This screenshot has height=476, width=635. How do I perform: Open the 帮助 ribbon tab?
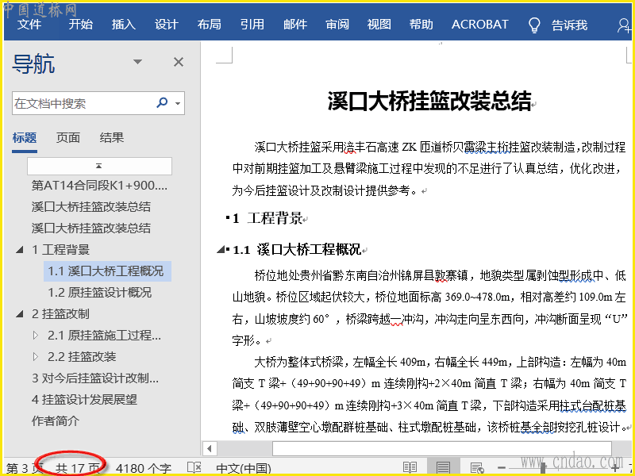pyautogui.click(x=421, y=25)
